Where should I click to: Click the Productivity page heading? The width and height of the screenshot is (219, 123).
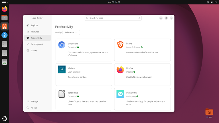click(x=64, y=27)
